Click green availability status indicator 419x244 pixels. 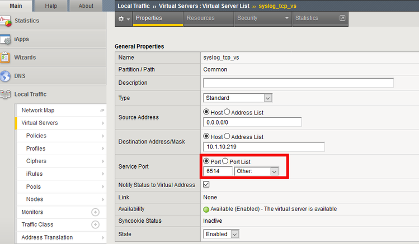click(206, 209)
